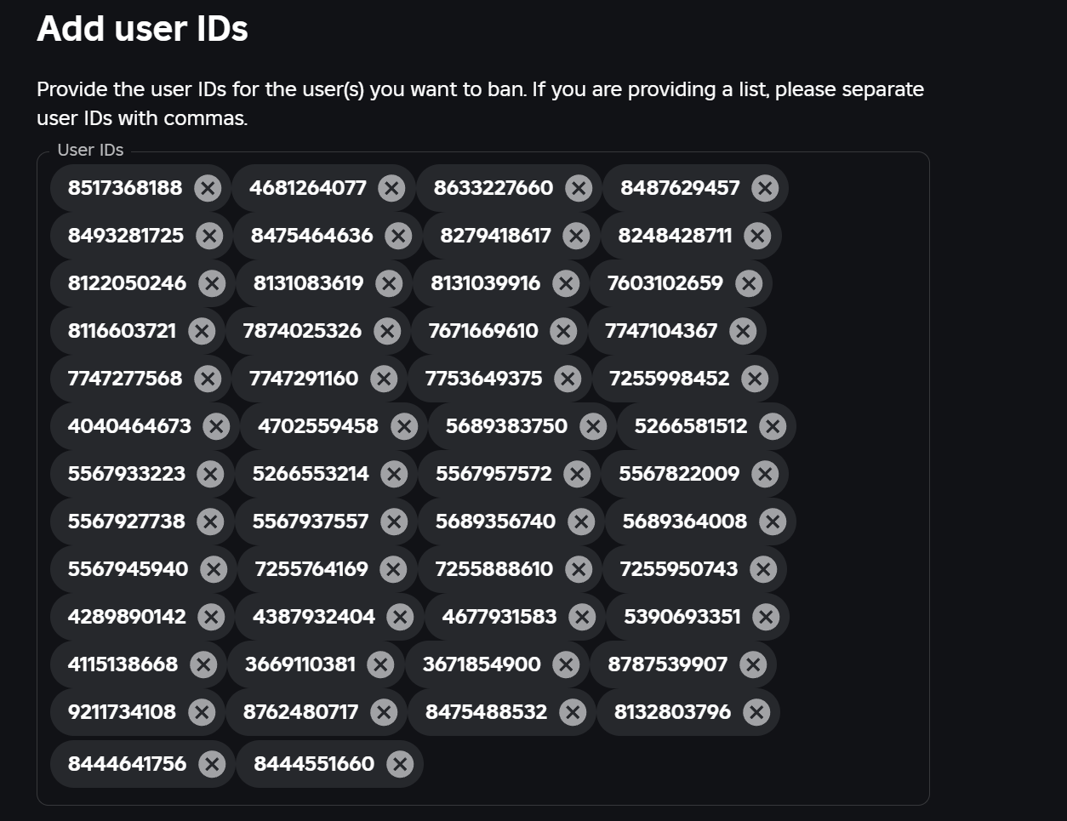
Task: Click X on ID 5689364008
Action: coord(773,522)
